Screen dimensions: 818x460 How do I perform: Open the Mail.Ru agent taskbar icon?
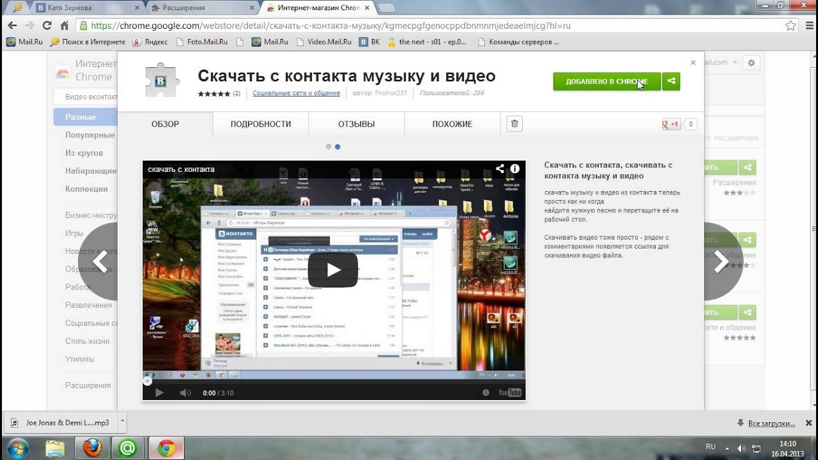(x=128, y=448)
